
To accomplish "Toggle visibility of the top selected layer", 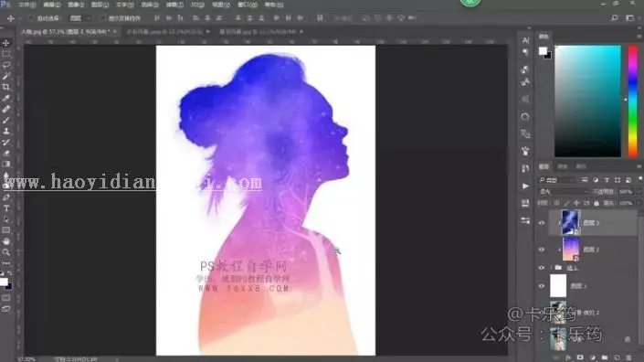I will click(542, 223).
